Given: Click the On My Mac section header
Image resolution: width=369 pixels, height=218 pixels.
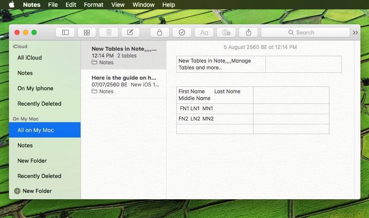Looking at the screenshot, I should coord(26,119).
